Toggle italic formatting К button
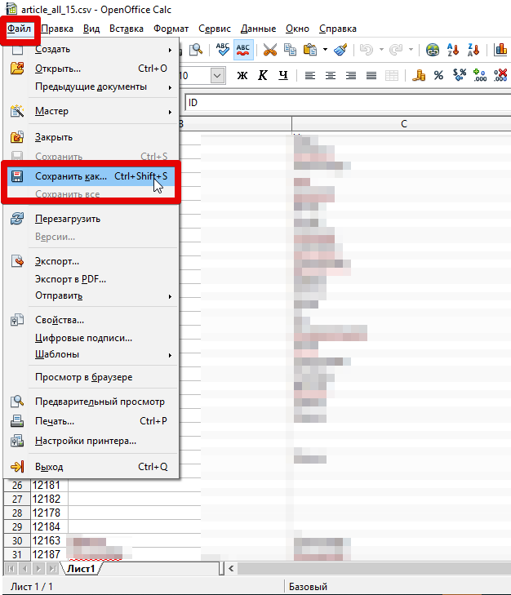Image resolution: width=511 pixels, height=595 pixels. pyautogui.click(x=263, y=76)
